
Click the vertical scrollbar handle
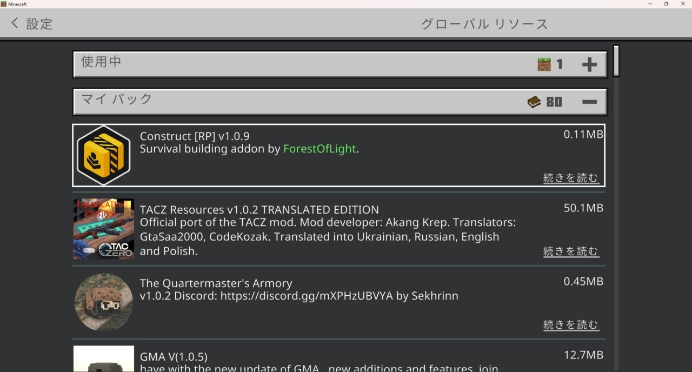click(x=616, y=61)
